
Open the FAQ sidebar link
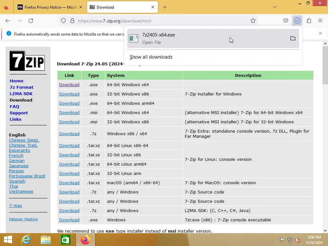(14, 106)
